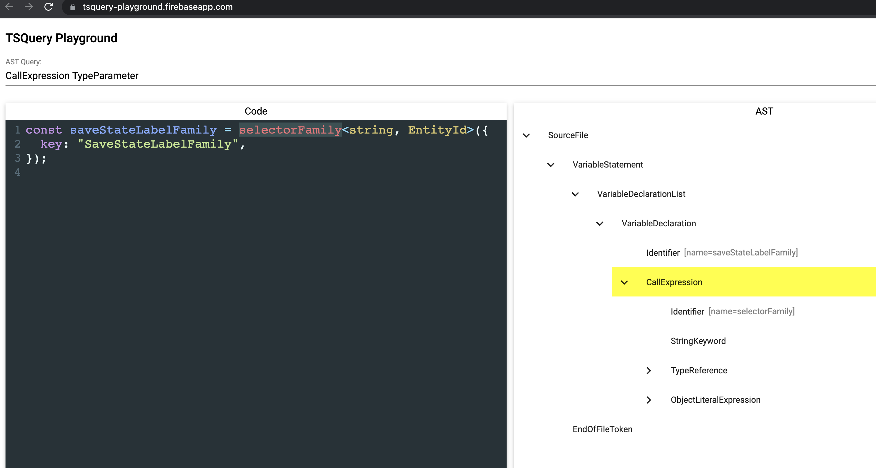Select the EndOfFileToken node

tap(602, 430)
